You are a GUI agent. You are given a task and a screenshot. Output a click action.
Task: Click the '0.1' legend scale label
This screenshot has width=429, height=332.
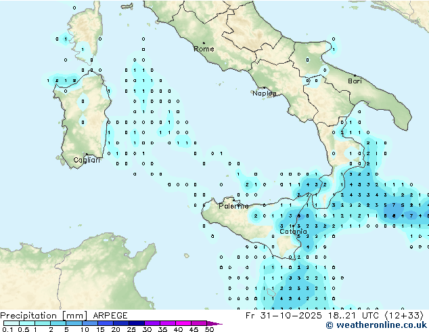pos(7,329)
